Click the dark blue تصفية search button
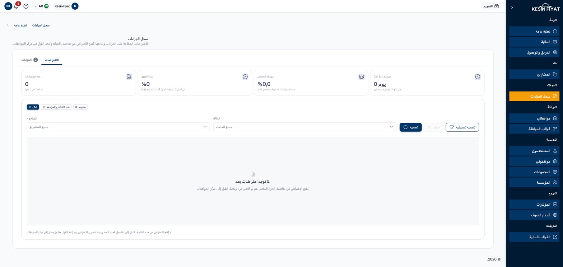 pos(411,127)
